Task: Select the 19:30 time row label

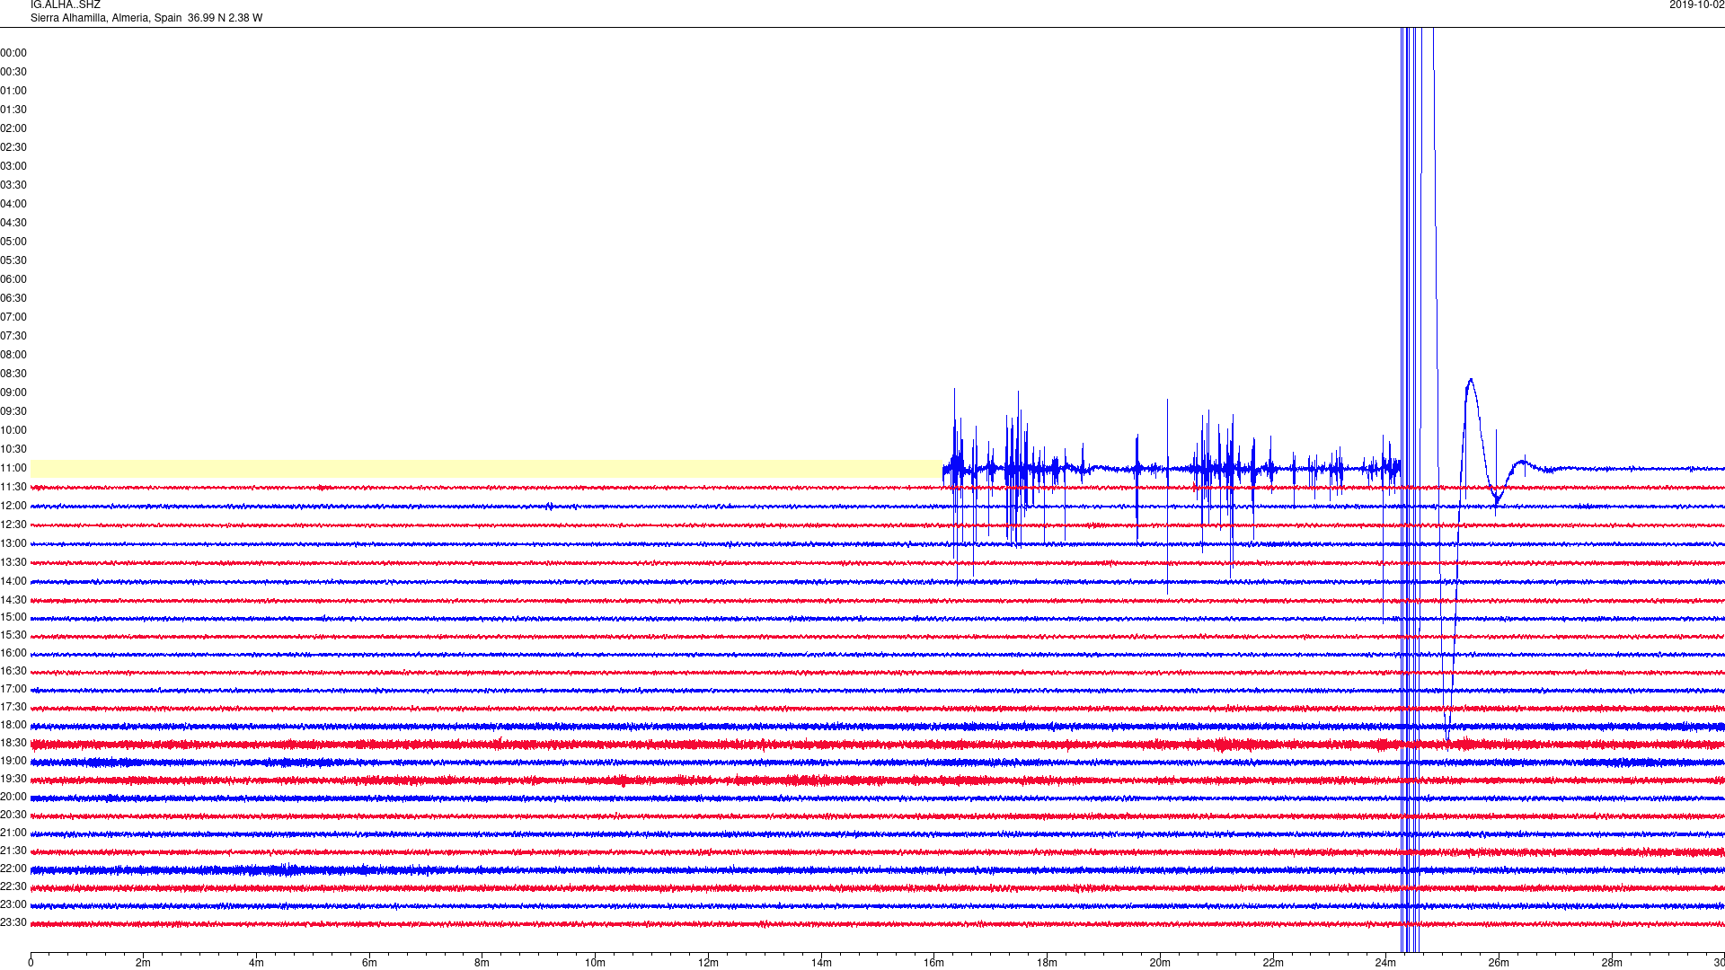Action: pyautogui.click(x=13, y=779)
